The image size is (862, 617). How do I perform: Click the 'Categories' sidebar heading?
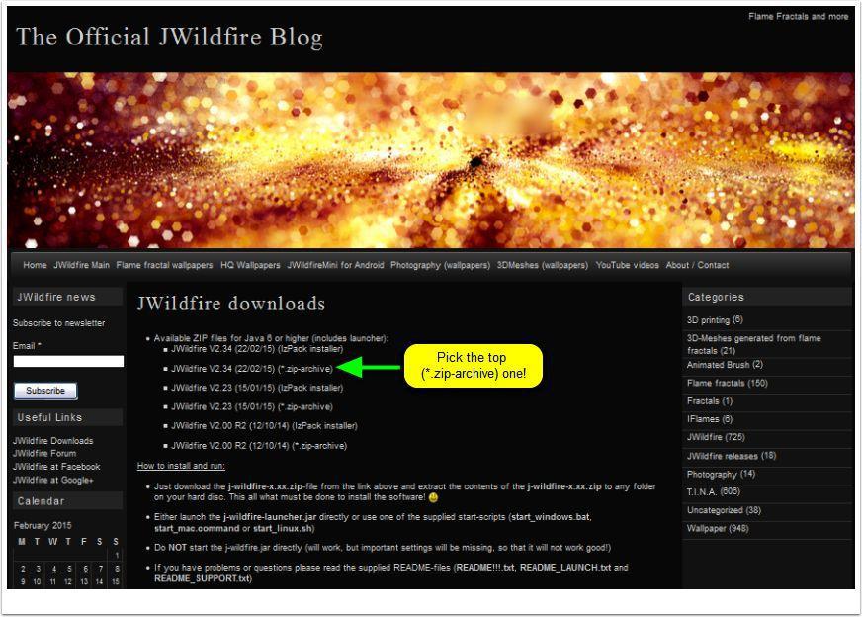click(x=716, y=297)
